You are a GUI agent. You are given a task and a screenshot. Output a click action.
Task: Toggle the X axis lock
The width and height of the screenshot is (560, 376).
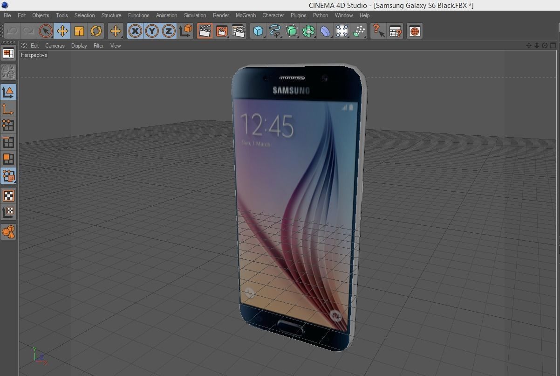coord(135,31)
